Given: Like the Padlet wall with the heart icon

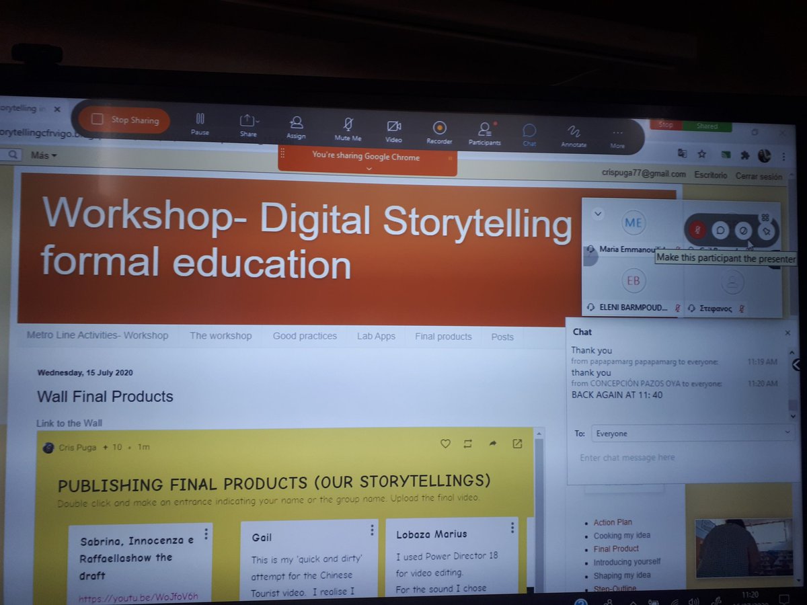Looking at the screenshot, I should [x=445, y=444].
